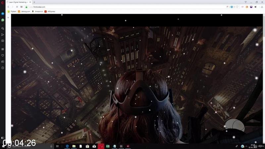Click the blue ad blocker shield icon
This screenshot has height=149, width=265.
tap(232, 7)
